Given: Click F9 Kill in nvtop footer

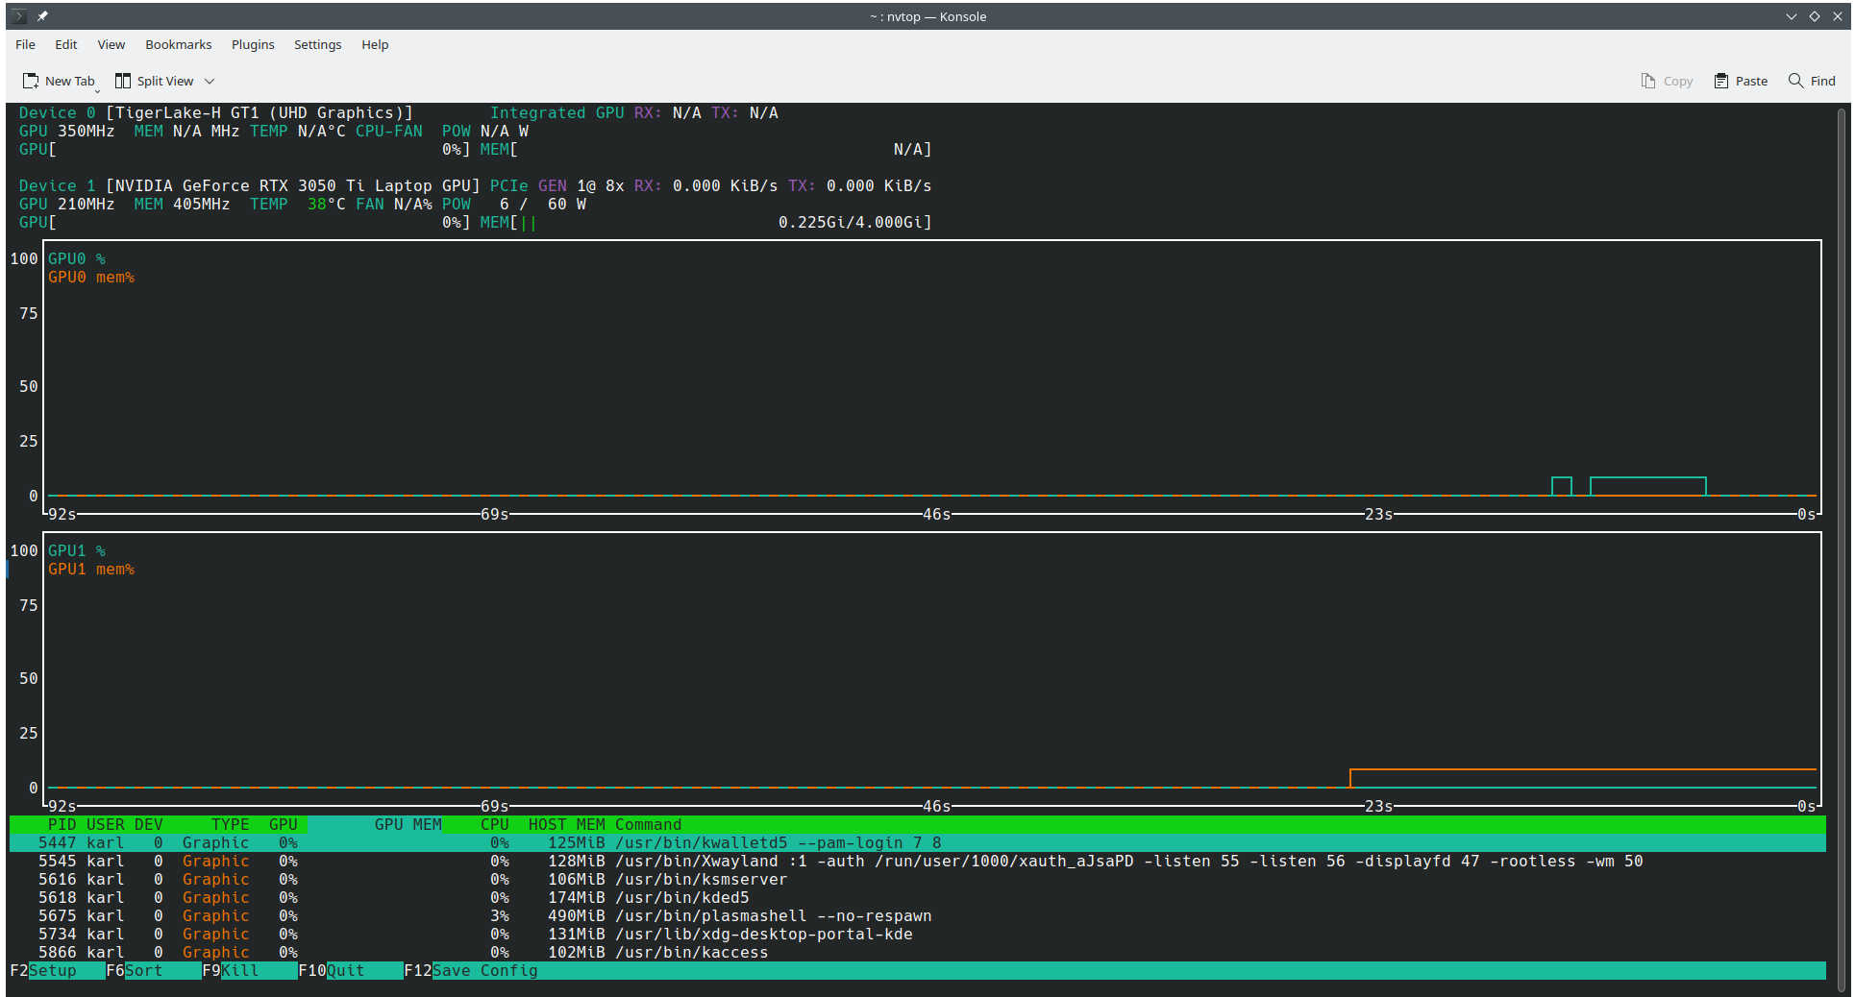Looking at the screenshot, I should (240, 970).
